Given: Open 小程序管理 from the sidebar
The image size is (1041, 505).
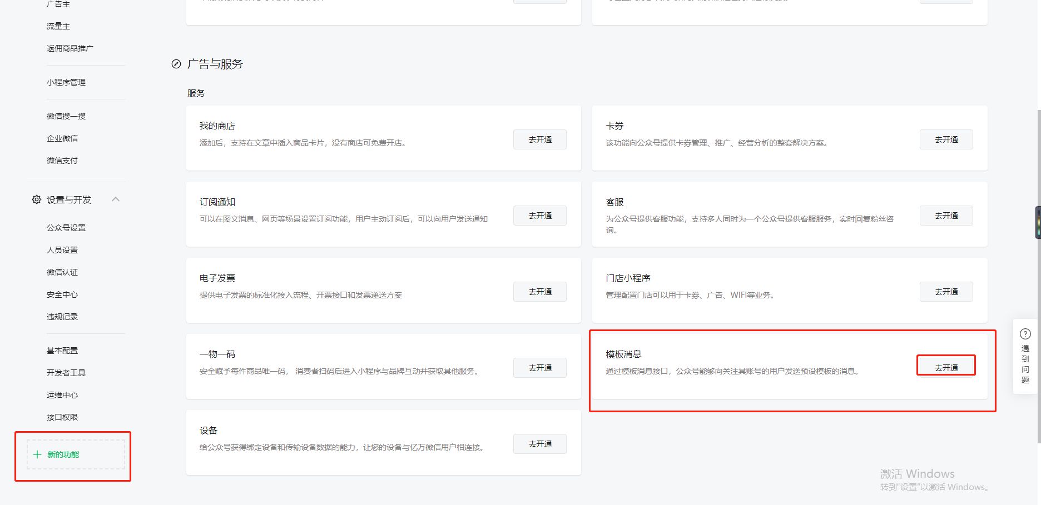Looking at the screenshot, I should click(x=65, y=82).
